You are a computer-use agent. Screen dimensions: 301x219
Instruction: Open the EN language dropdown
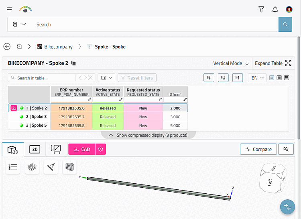tap(257, 78)
